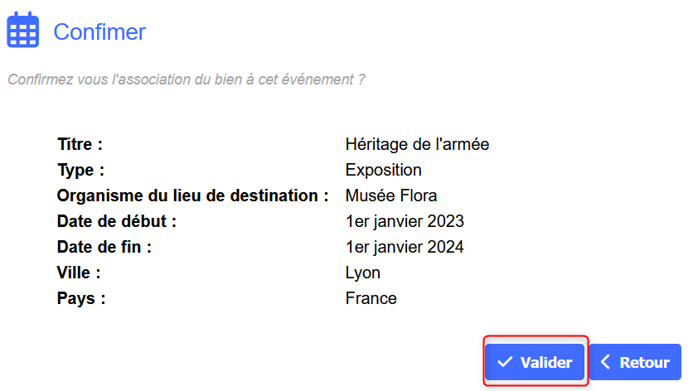The height and width of the screenshot is (391, 698).
Task: Click the confirmation question text
Action: (187, 80)
